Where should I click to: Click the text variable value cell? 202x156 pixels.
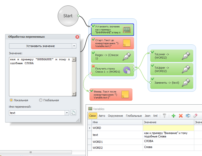168,135
